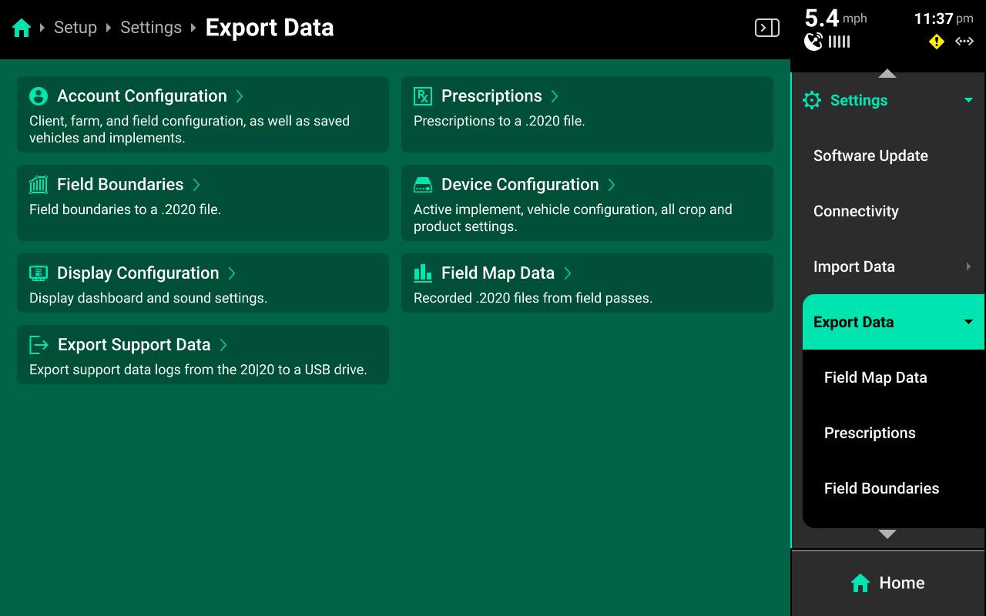
Task: Click the green home icon in breadcrumb
Action: [x=22, y=28]
